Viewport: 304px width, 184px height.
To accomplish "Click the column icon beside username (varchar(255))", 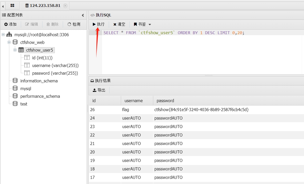I will (x=27, y=65).
